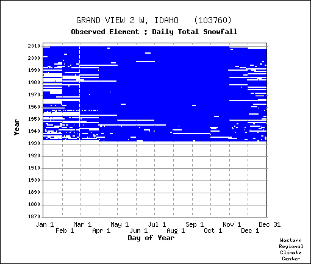Click the Jul 1 axis label
The height and width of the screenshot is (264, 311).
tap(157, 224)
